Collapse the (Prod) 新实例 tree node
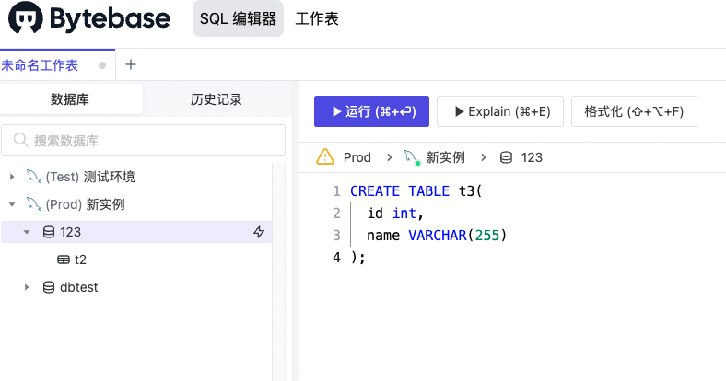726x381 pixels. [12, 204]
